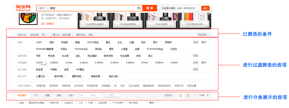
Task: Click the search box containing 钢笔
Action: [93, 8]
